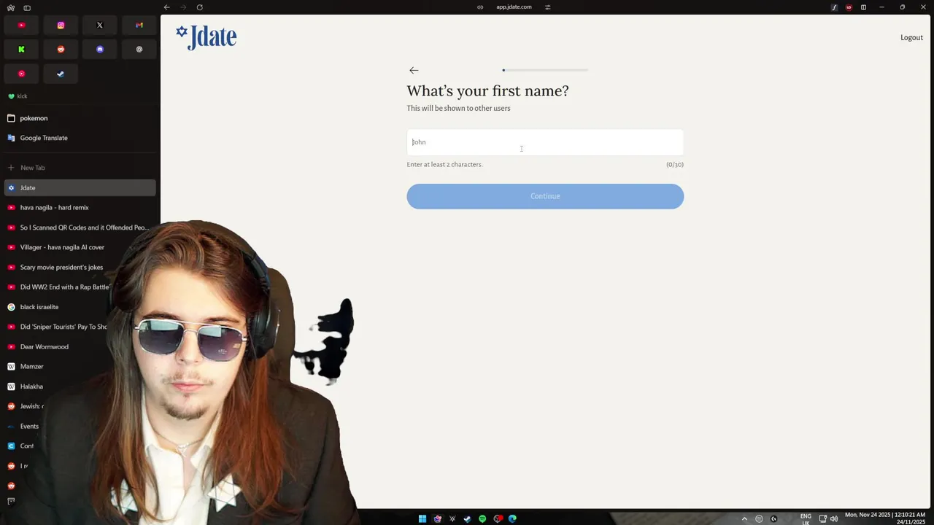Click the Continue button

tap(545, 196)
